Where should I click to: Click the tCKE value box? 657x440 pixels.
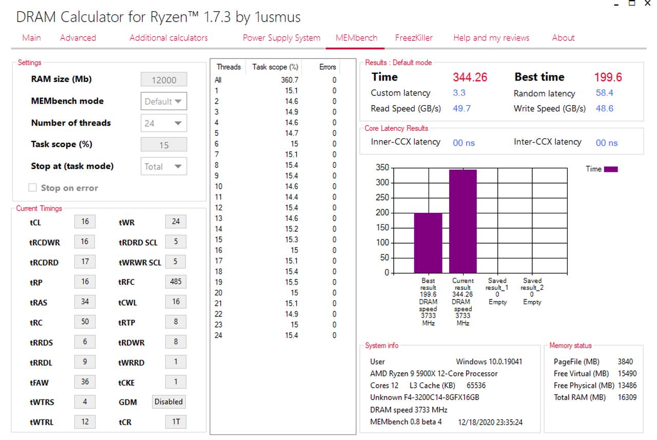(x=176, y=382)
